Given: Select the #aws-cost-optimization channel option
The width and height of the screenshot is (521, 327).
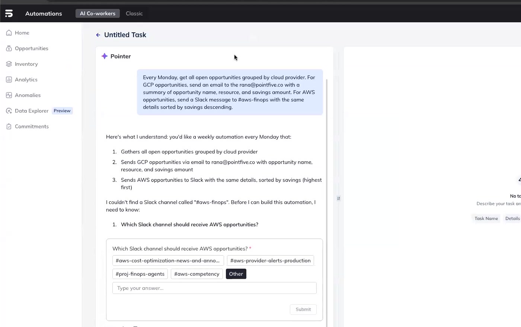Looking at the screenshot, I should point(168,260).
